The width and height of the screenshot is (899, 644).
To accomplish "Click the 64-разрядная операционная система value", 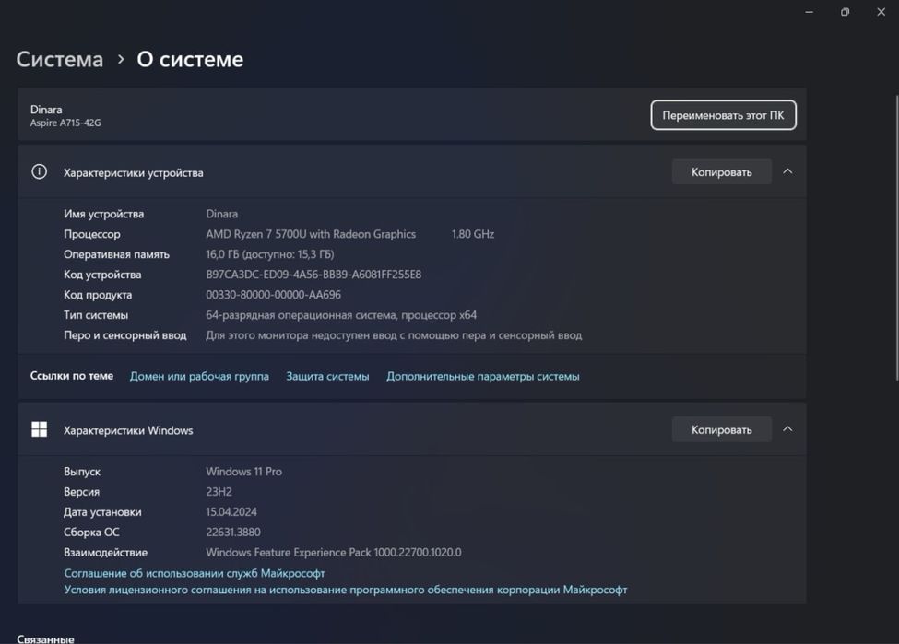I will pos(341,315).
